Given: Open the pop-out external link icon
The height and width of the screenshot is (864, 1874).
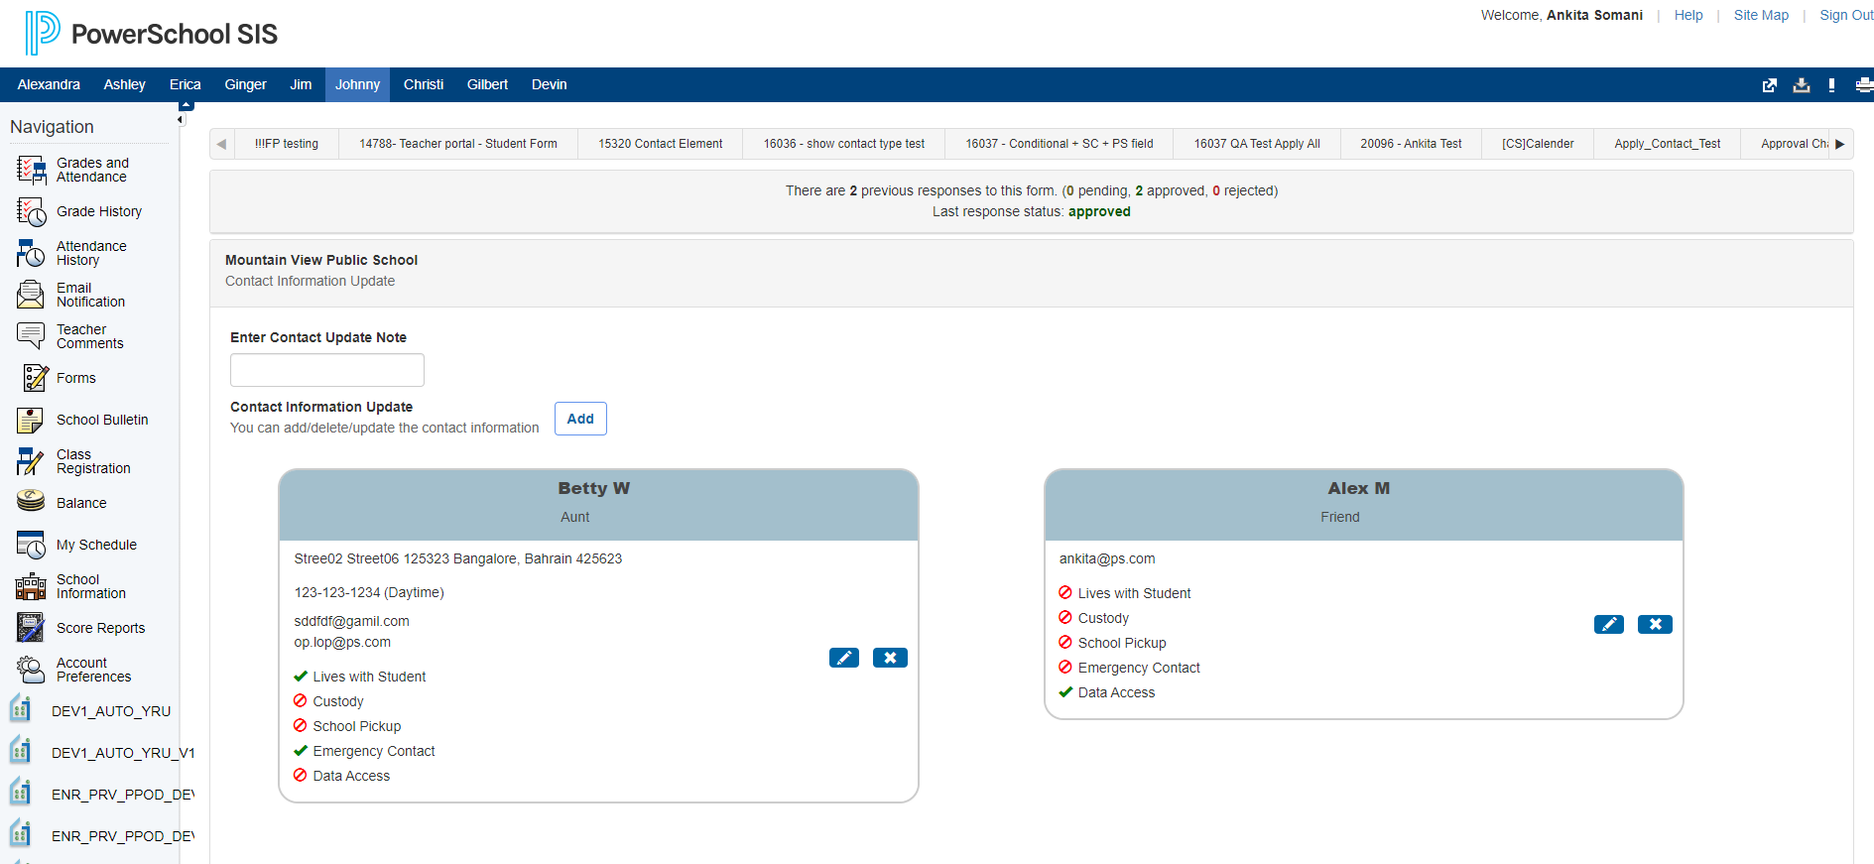Looking at the screenshot, I should 1769,85.
